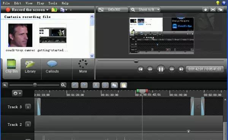Open the Shrink to fit zoom dropdown
The image size is (228, 140).
pyautogui.click(x=145, y=10)
